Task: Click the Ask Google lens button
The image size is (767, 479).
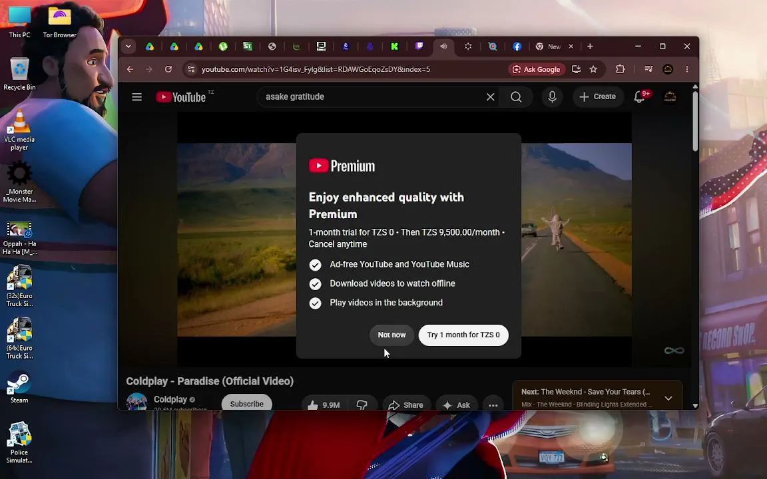Action: coord(537,69)
